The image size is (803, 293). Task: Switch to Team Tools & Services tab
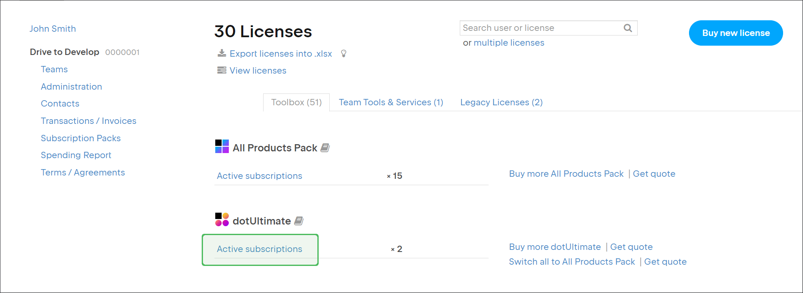click(391, 102)
